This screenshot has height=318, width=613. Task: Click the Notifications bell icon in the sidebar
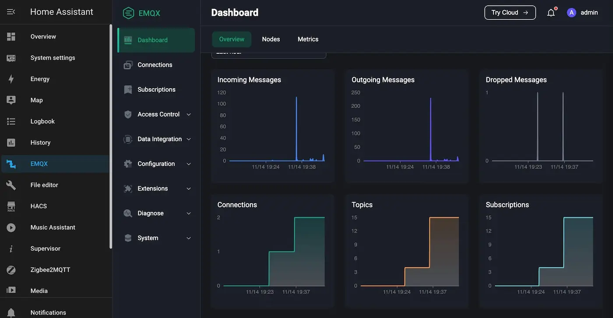[x=11, y=313]
